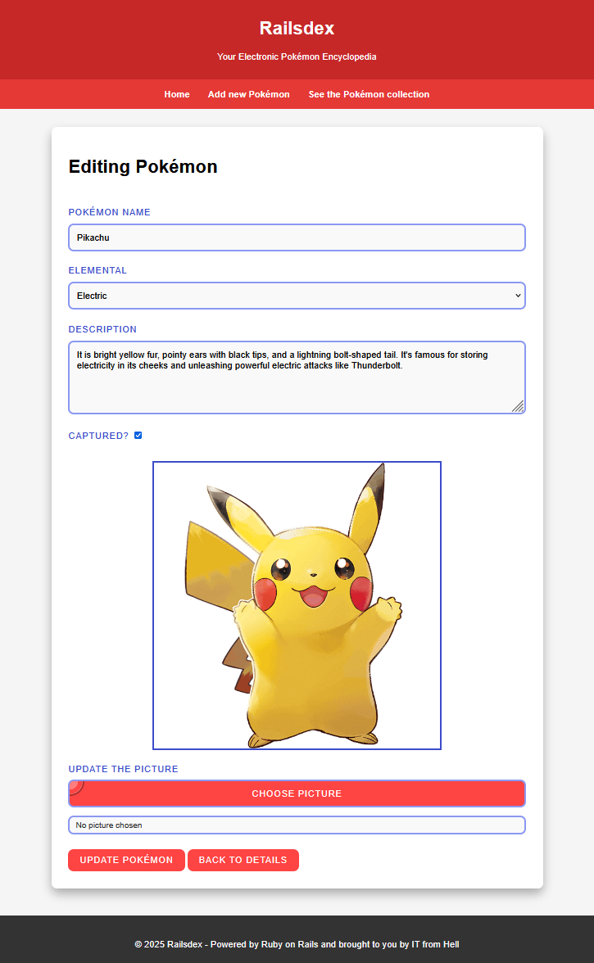Click the No picture chosen field
Image resolution: width=594 pixels, height=963 pixels.
297,825
